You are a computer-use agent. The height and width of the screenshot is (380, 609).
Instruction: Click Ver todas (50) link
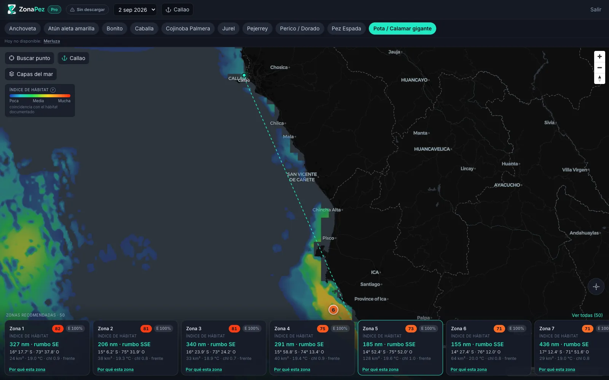587,315
